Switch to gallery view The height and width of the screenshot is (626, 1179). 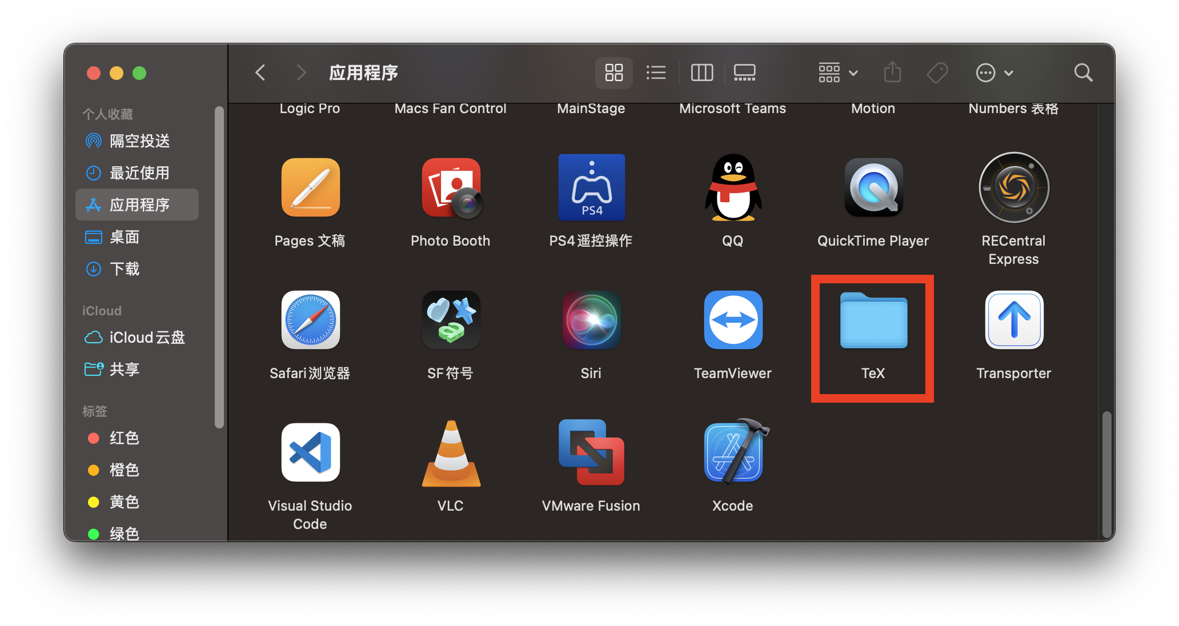click(744, 73)
